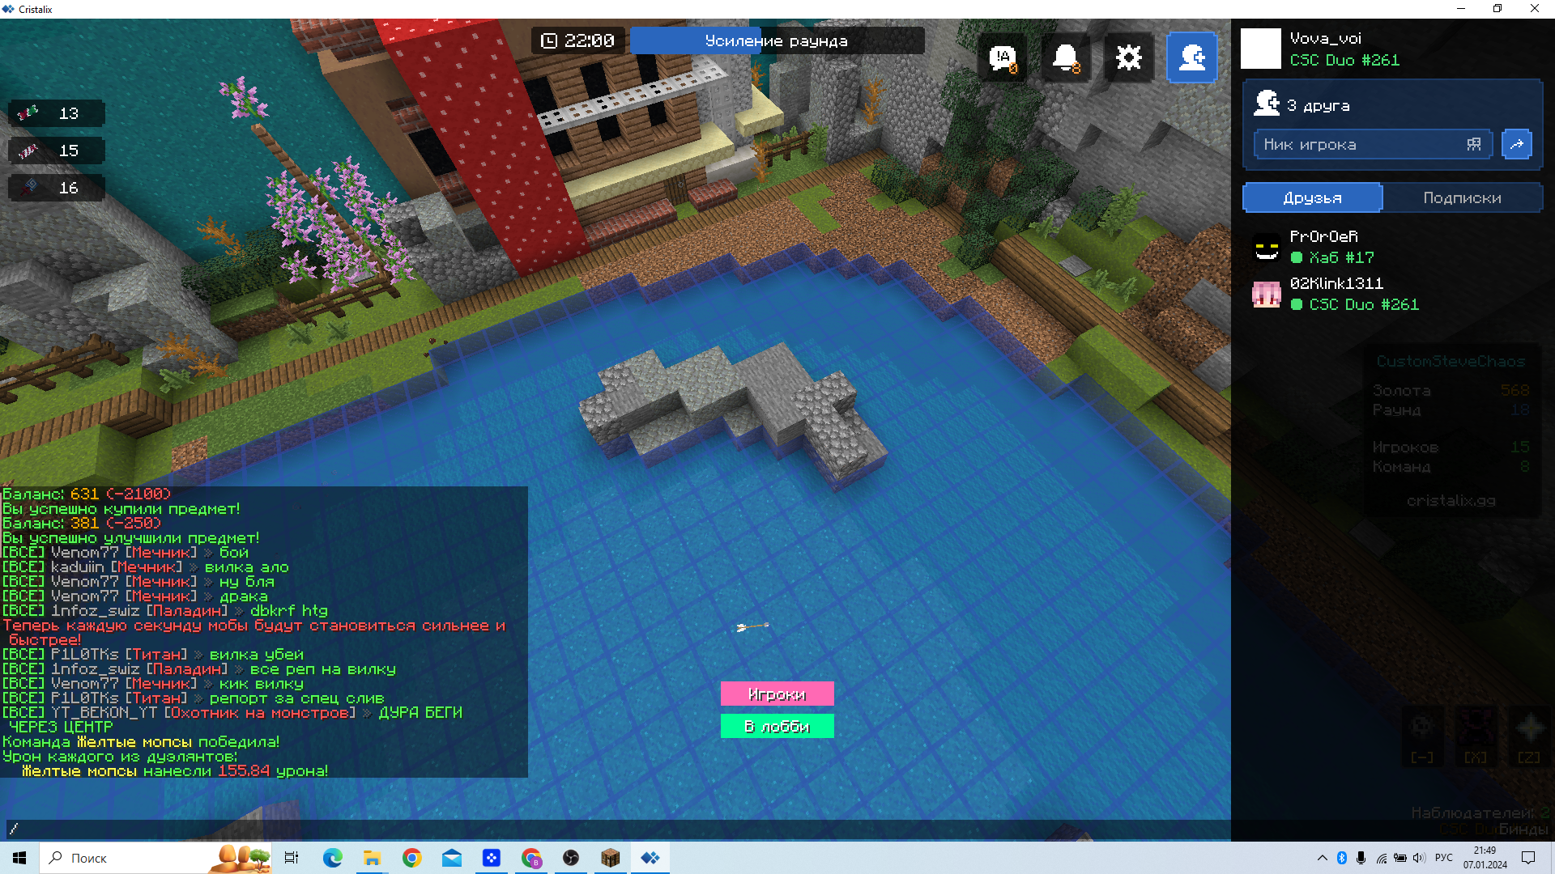Click the "3 друга" friends count header
This screenshot has width=1555, height=874.
pos(1319,105)
